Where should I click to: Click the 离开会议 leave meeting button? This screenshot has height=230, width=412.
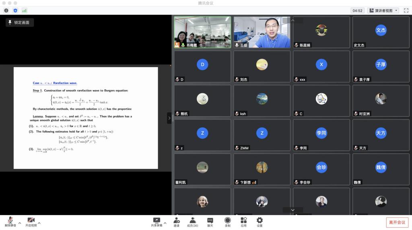[397, 222]
